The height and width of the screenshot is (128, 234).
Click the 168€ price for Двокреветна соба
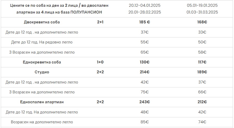[x=202, y=22]
